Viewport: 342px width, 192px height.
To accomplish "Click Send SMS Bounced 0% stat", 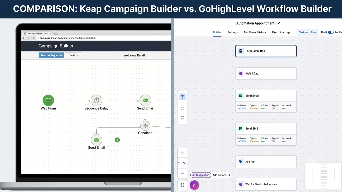I will 287,140.
